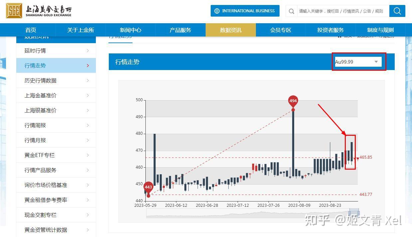Click the globe icon beside INTERNATIONAL BUSINESS
Image resolution: width=412 pixels, height=237 pixels.
[217, 11]
